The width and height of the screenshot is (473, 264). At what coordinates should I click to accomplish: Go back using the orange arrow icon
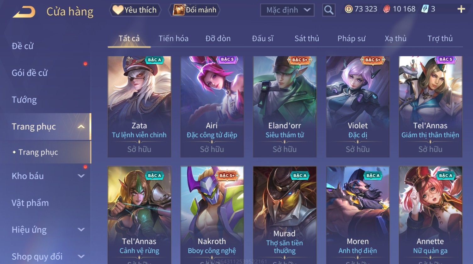point(24,12)
